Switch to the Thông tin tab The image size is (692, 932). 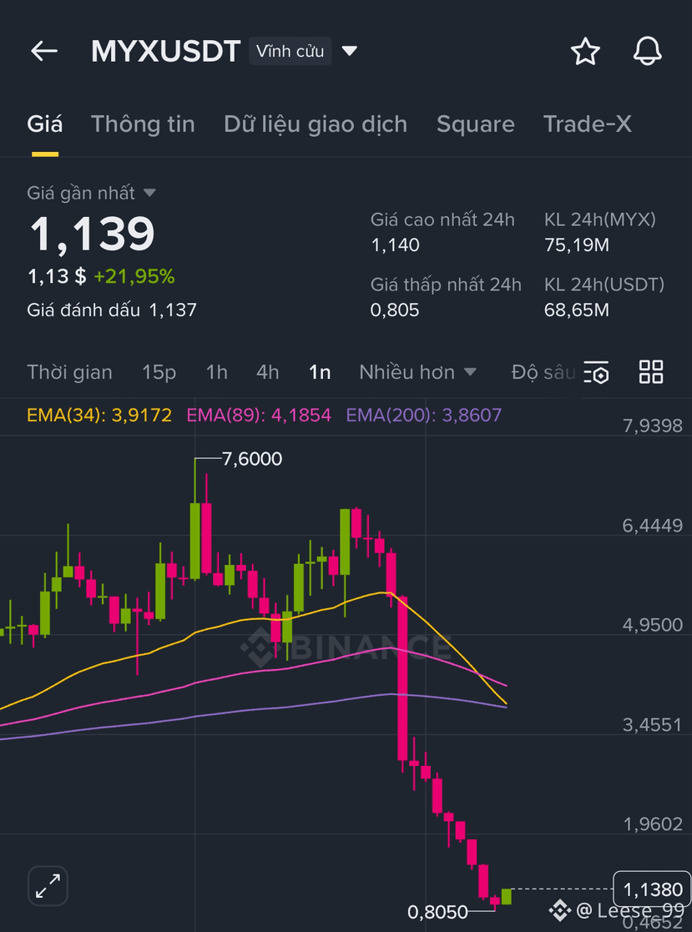tap(143, 124)
